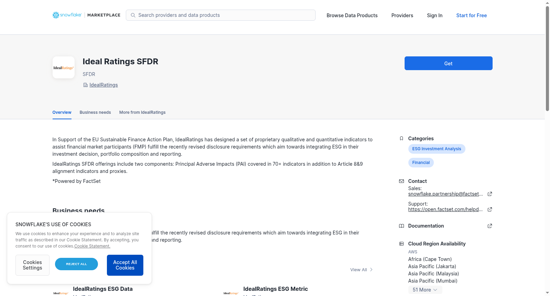Select the ESG Investment Analysis category tag
The image size is (550, 296).
437,149
